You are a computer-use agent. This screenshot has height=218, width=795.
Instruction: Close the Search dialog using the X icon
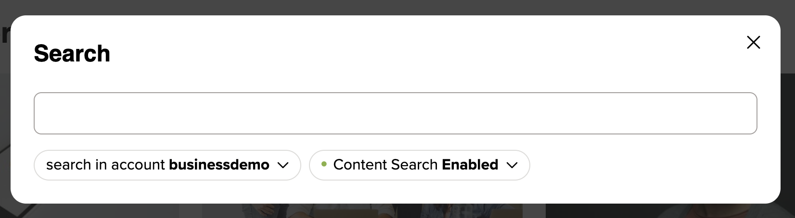click(x=753, y=43)
